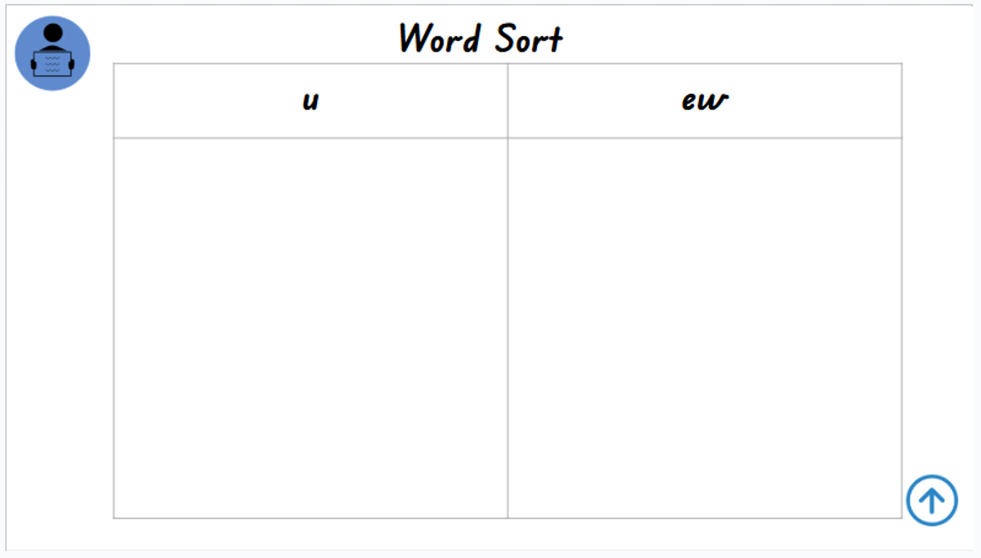Click the left outer border of the table
This screenshot has height=558, width=981.
pos(114,327)
